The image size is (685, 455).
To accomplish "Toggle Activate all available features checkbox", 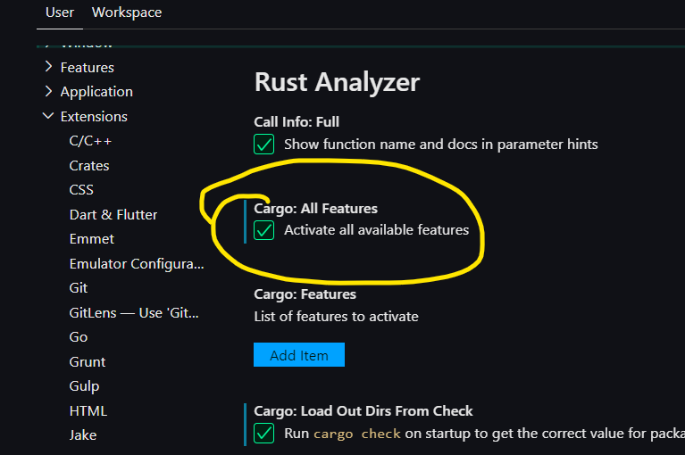I will coord(264,230).
